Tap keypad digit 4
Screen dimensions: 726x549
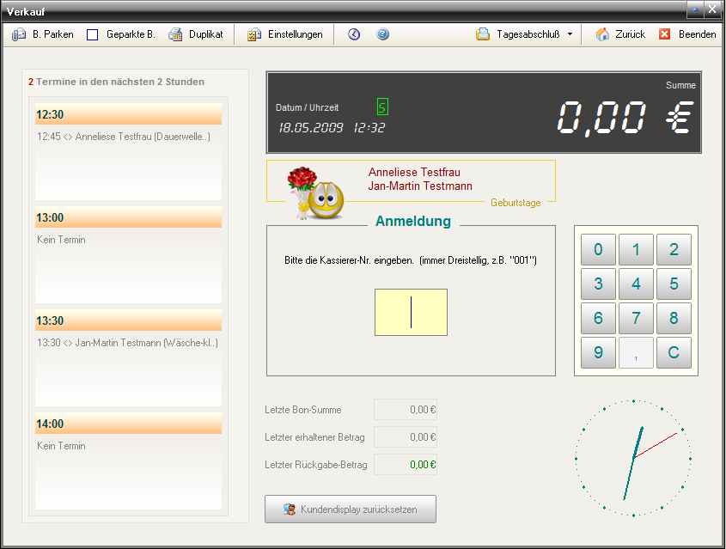pyautogui.click(x=636, y=284)
